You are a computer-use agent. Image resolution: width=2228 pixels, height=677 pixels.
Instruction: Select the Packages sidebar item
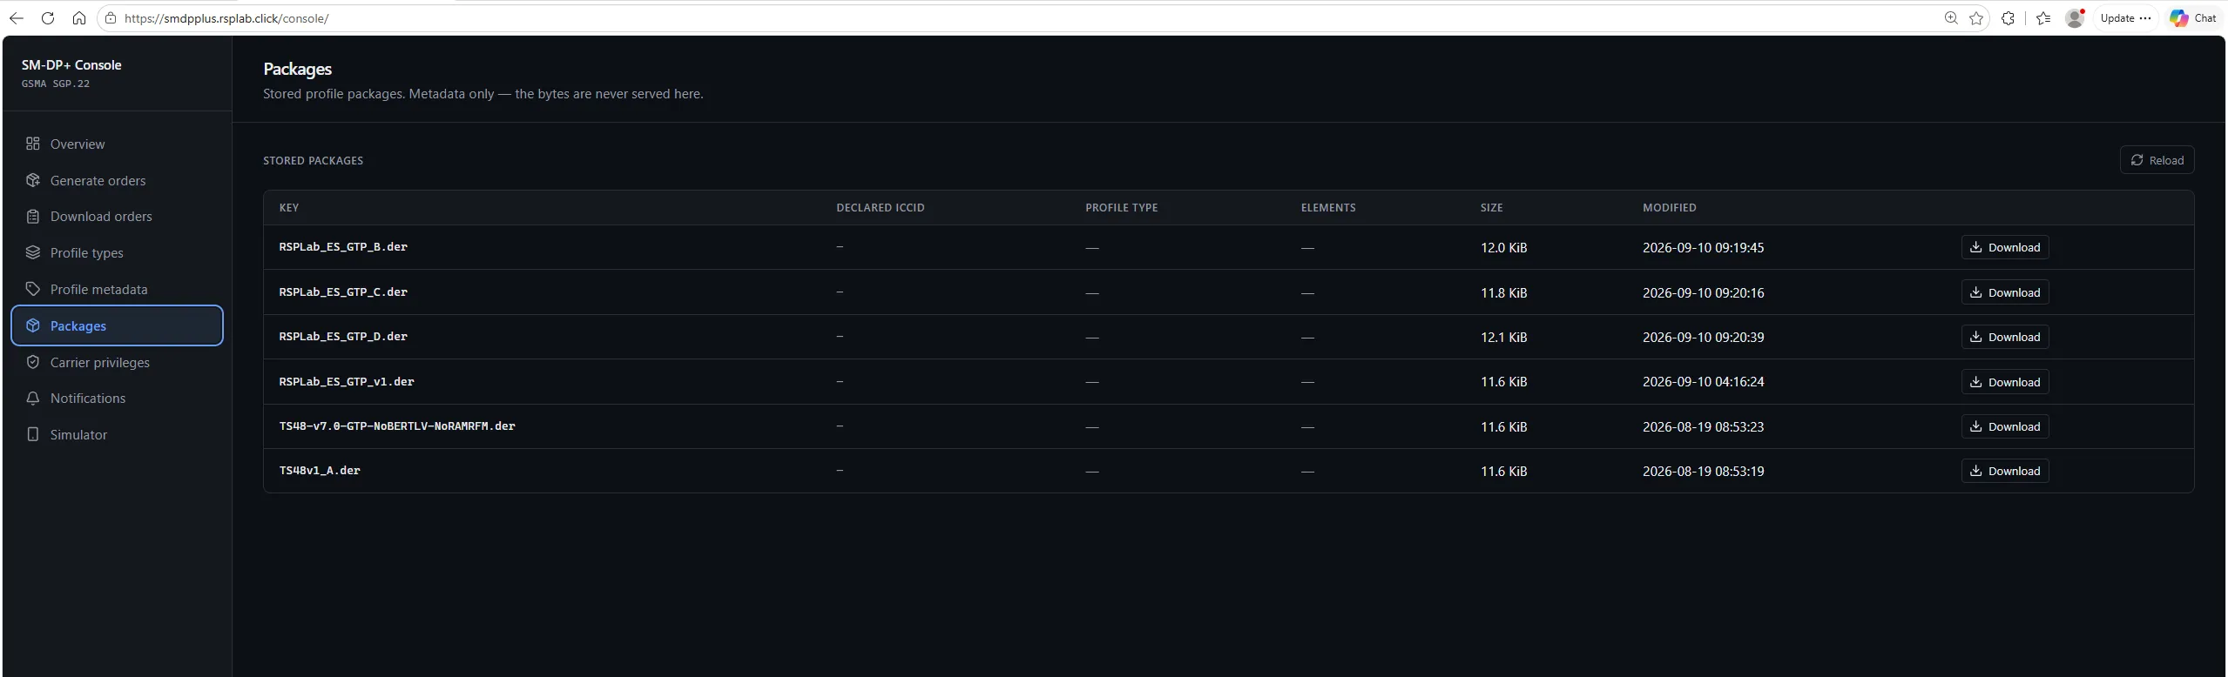coord(117,325)
